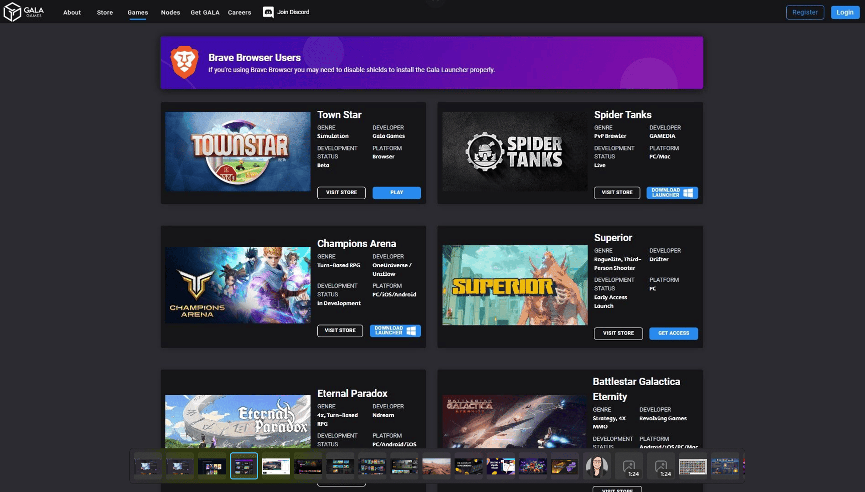Open the Careers page

click(x=239, y=12)
